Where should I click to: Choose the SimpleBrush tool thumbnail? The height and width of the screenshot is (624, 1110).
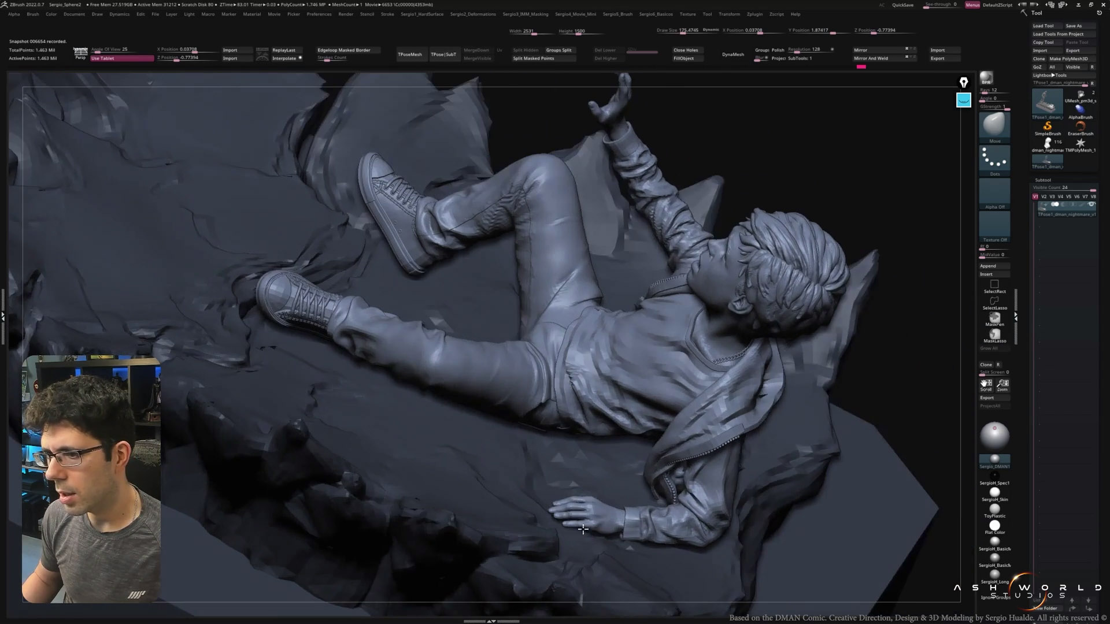coord(1048,127)
